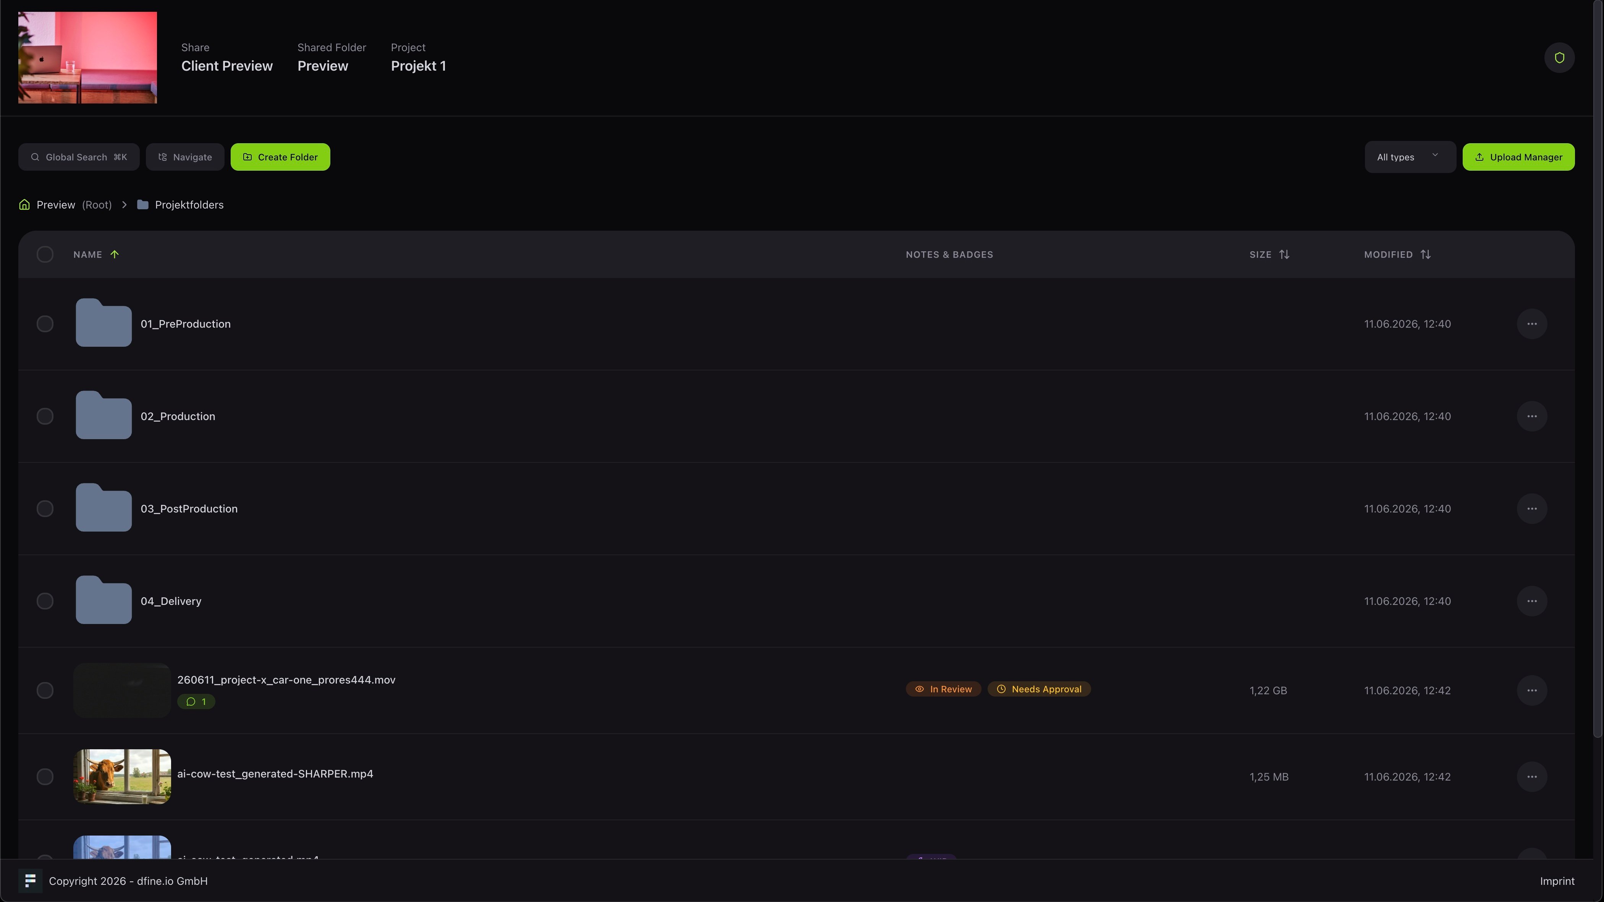
Task: Select the 01_PreProduction checkbox
Action: point(45,324)
